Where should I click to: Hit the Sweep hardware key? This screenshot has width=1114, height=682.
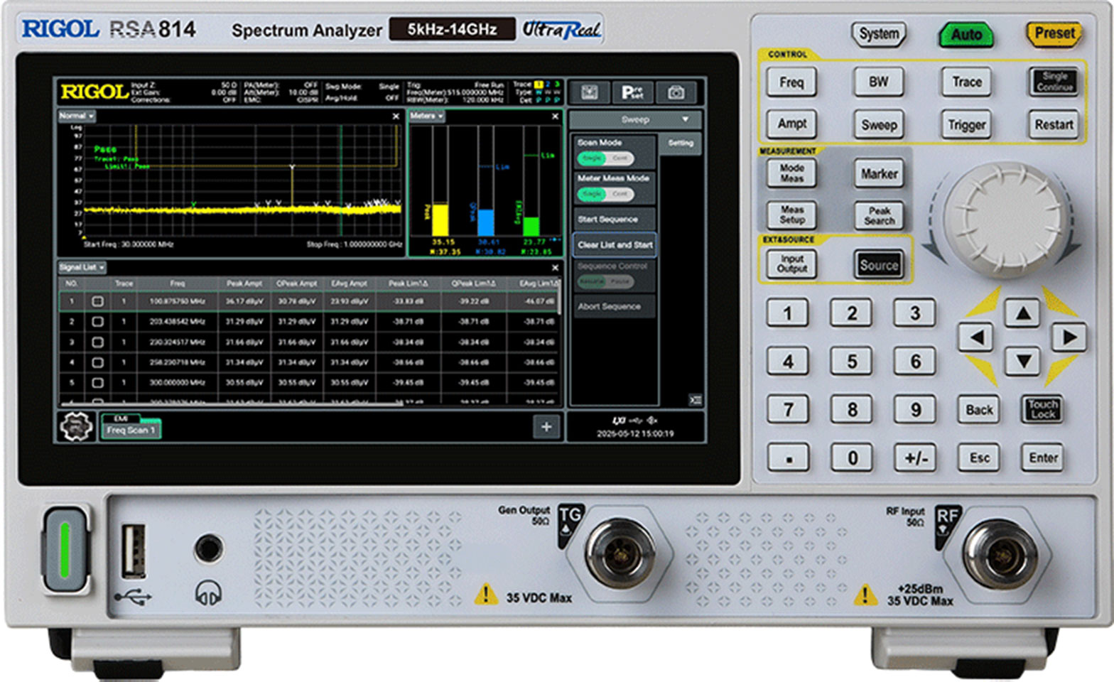click(x=879, y=124)
